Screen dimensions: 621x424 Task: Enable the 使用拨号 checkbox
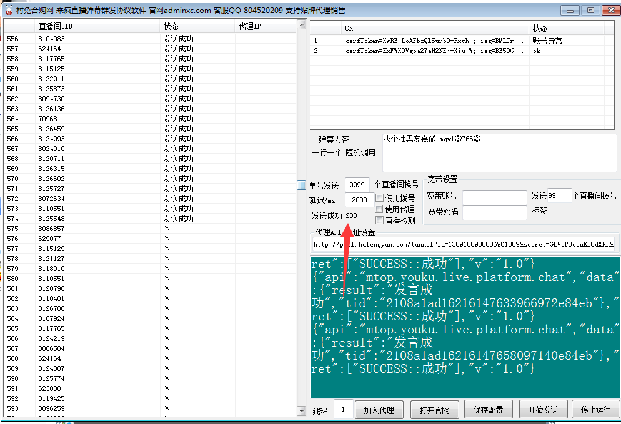(380, 198)
